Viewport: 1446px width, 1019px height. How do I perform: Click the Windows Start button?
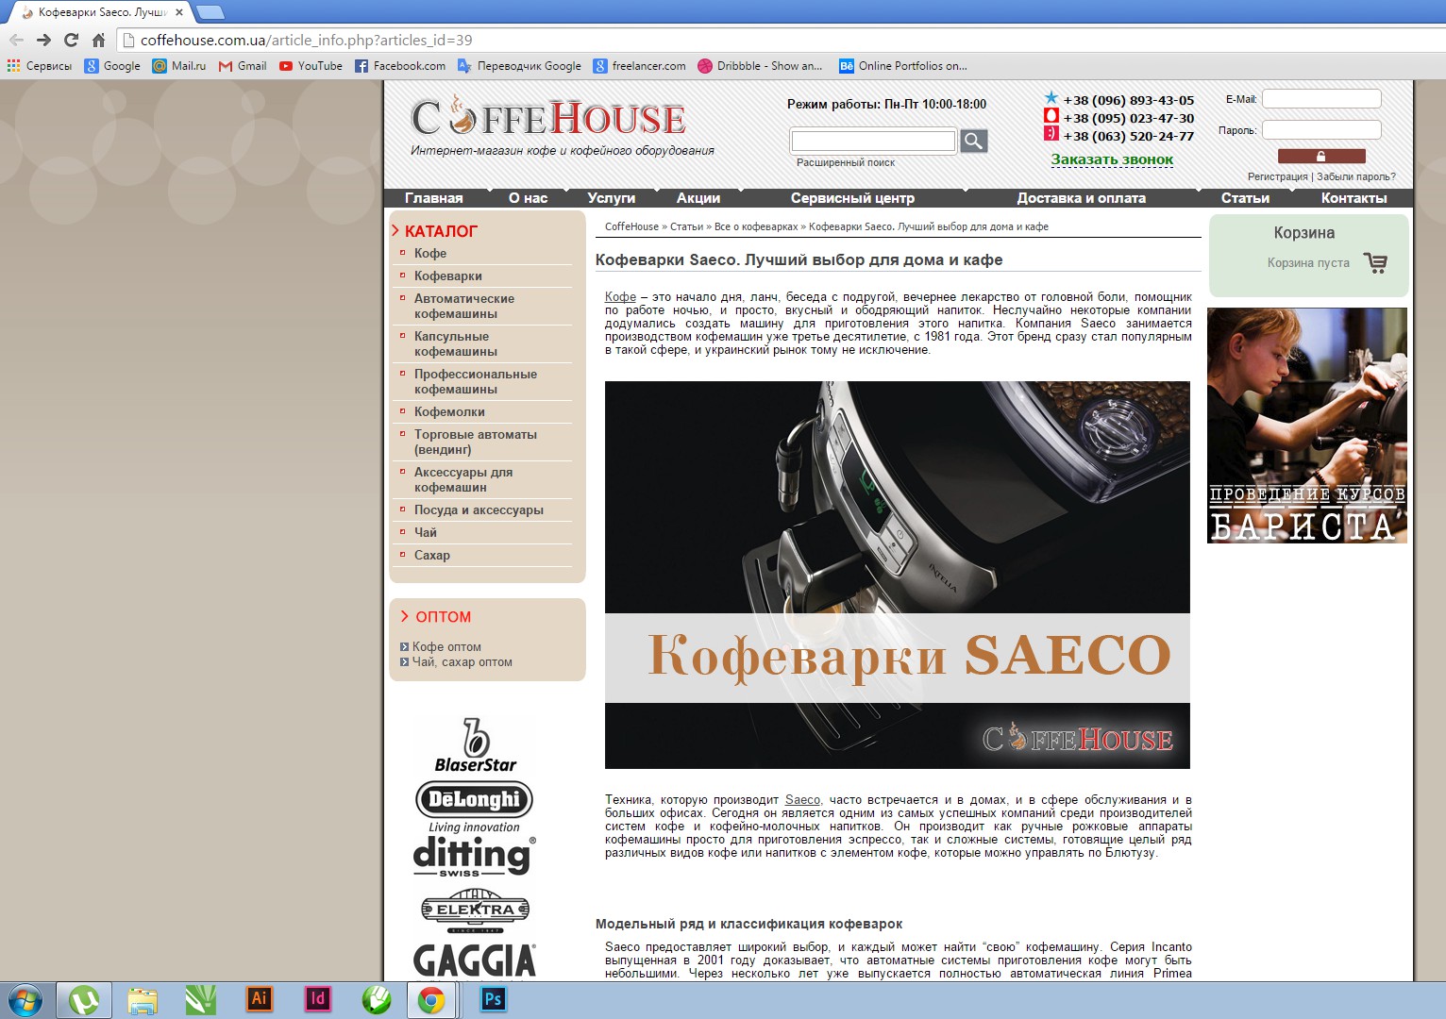25,999
